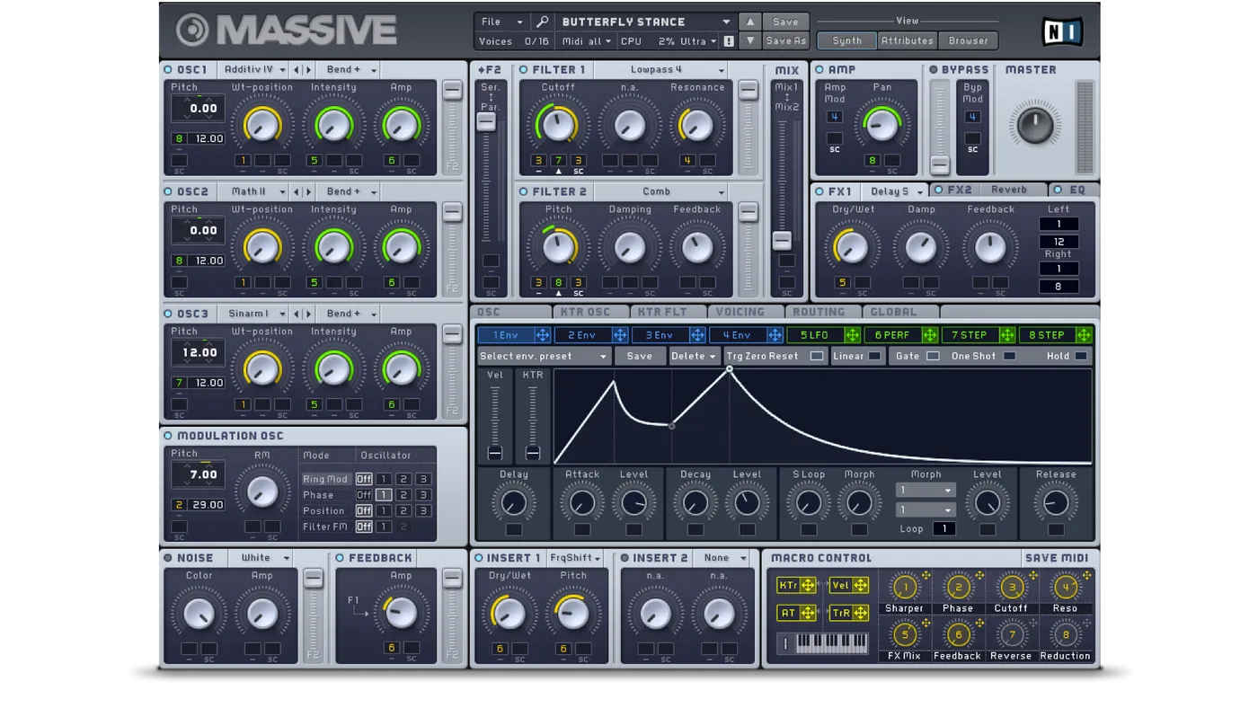1258x717 pixels.
Task: Grab the 5 LFO modulation crosshair handle
Action: (852, 335)
